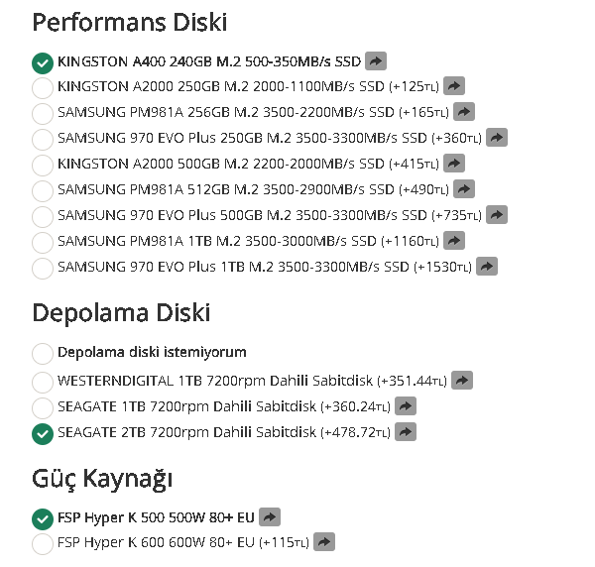Select FSP Hyper K 600 600W power supply
The height and width of the screenshot is (567, 595).
pos(43,543)
